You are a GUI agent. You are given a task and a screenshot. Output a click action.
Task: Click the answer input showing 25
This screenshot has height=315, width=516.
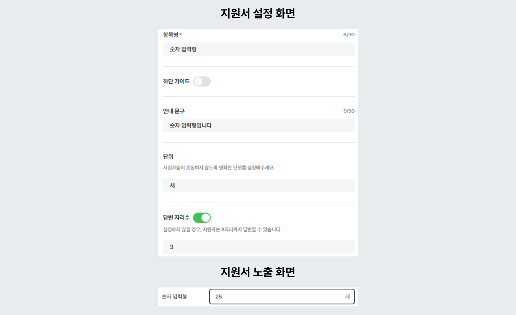click(x=282, y=297)
